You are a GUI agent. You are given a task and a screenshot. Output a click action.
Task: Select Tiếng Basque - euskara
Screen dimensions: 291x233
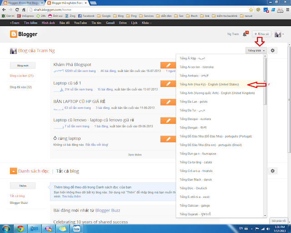point(219,119)
